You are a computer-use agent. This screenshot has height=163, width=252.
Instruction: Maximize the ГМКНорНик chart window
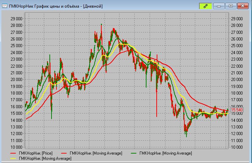tap(231, 6)
